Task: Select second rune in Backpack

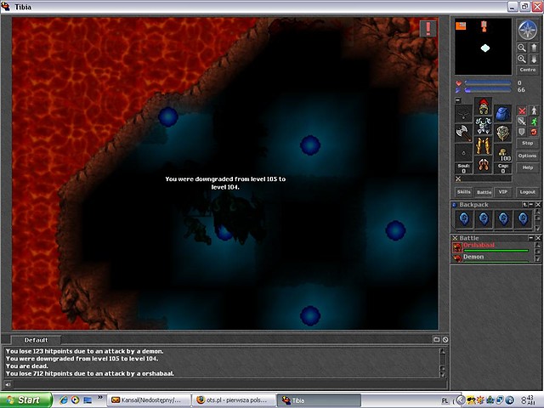Action: click(x=484, y=219)
